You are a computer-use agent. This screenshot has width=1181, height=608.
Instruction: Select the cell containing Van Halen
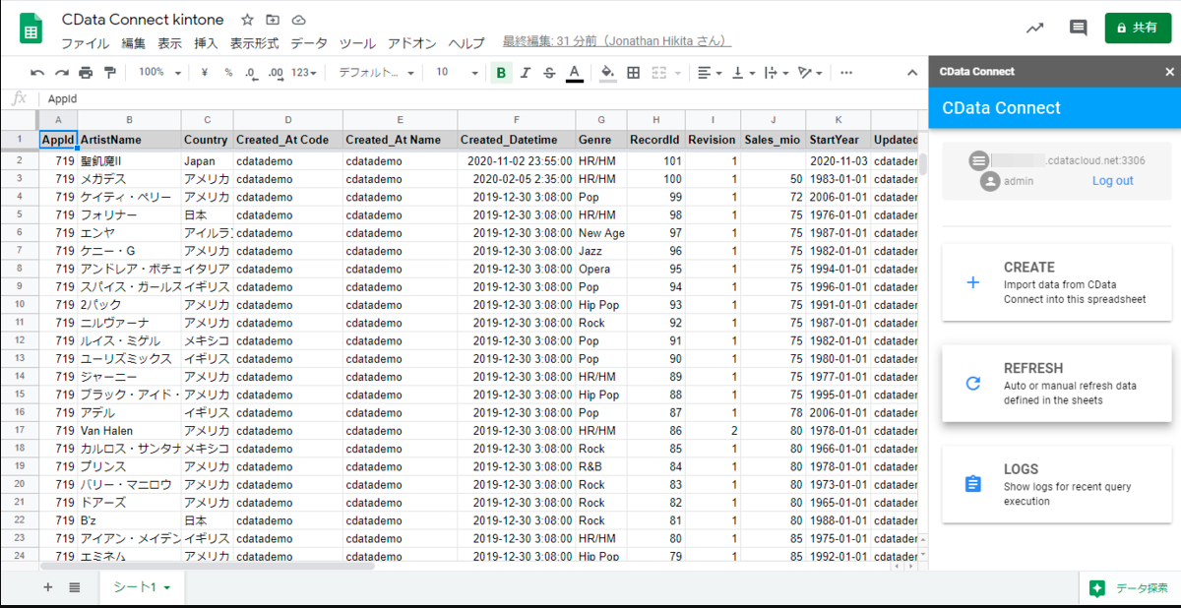129,431
